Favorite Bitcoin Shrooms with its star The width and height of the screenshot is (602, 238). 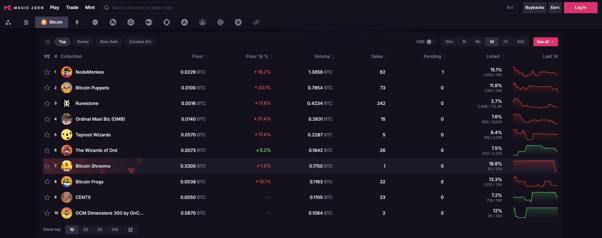(x=47, y=166)
